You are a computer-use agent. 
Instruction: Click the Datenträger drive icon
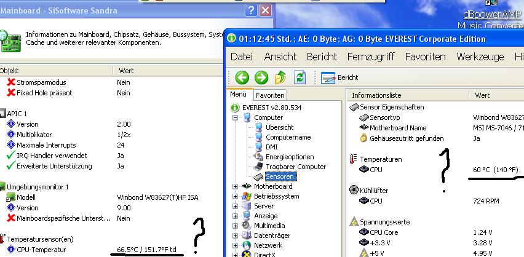(247, 235)
